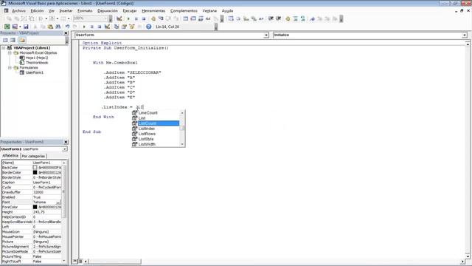Select ListIndex in the autocomplete list

(147, 129)
